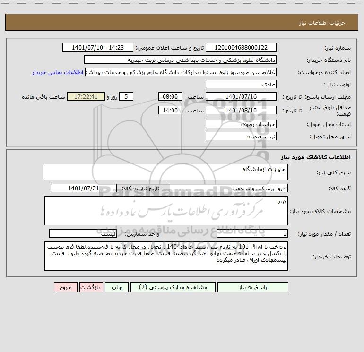Click the توضیحات خریدار text area
This screenshot has height=352, width=364.
point(166,256)
